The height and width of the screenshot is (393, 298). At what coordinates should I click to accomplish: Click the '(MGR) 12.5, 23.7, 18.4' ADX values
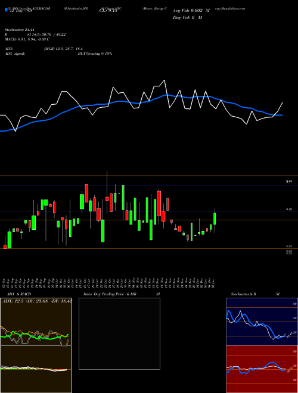click(63, 49)
